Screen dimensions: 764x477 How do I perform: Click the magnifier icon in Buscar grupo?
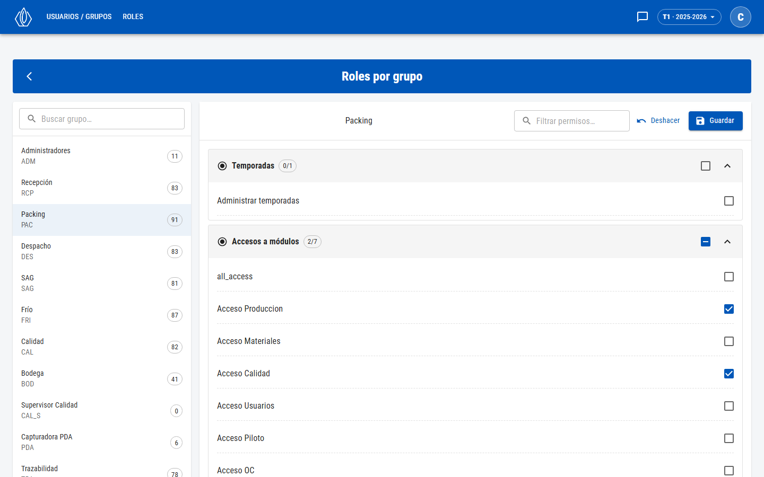point(32,119)
